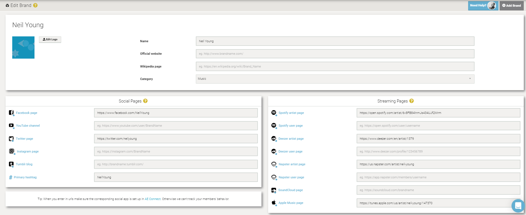This screenshot has width=526, height=215.
Task: Focus the Primary hashtag field with NeilYoung
Action: (x=176, y=177)
